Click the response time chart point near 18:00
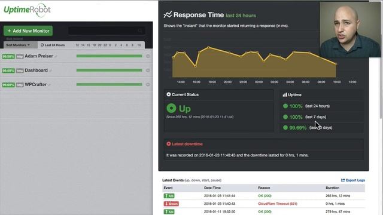This screenshot has height=215, width=383. tap(208, 47)
